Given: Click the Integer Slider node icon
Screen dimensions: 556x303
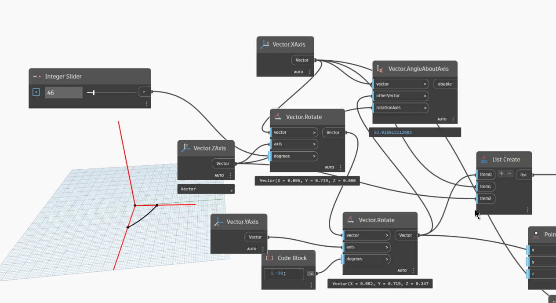Looking at the screenshot, I should point(37,77).
